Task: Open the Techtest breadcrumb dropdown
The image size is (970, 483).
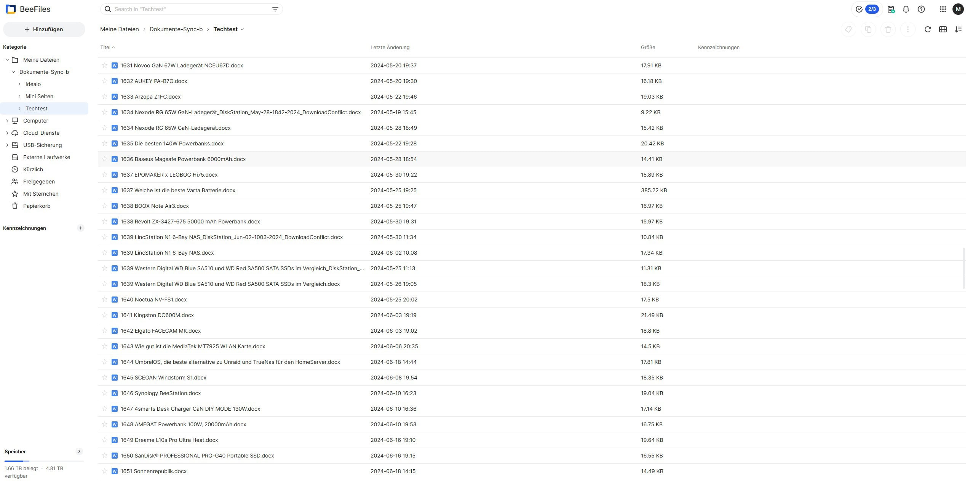Action: tap(242, 29)
